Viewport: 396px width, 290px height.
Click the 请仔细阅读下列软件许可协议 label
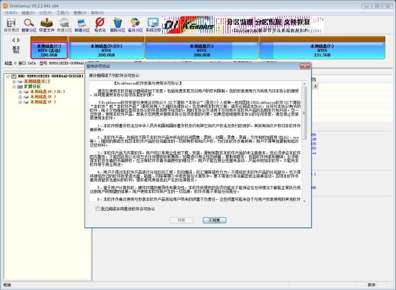[x=115, y=76]
